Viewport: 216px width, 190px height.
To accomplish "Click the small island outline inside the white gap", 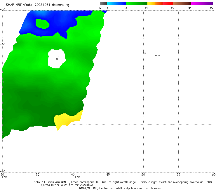I will click(57, 58).
